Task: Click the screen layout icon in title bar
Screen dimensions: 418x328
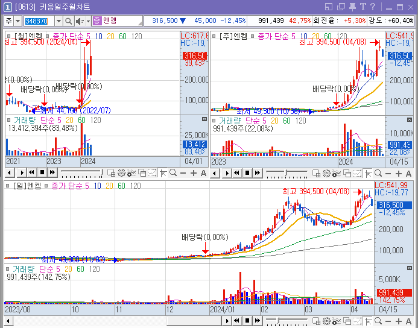Action: [x=329, y=7]
